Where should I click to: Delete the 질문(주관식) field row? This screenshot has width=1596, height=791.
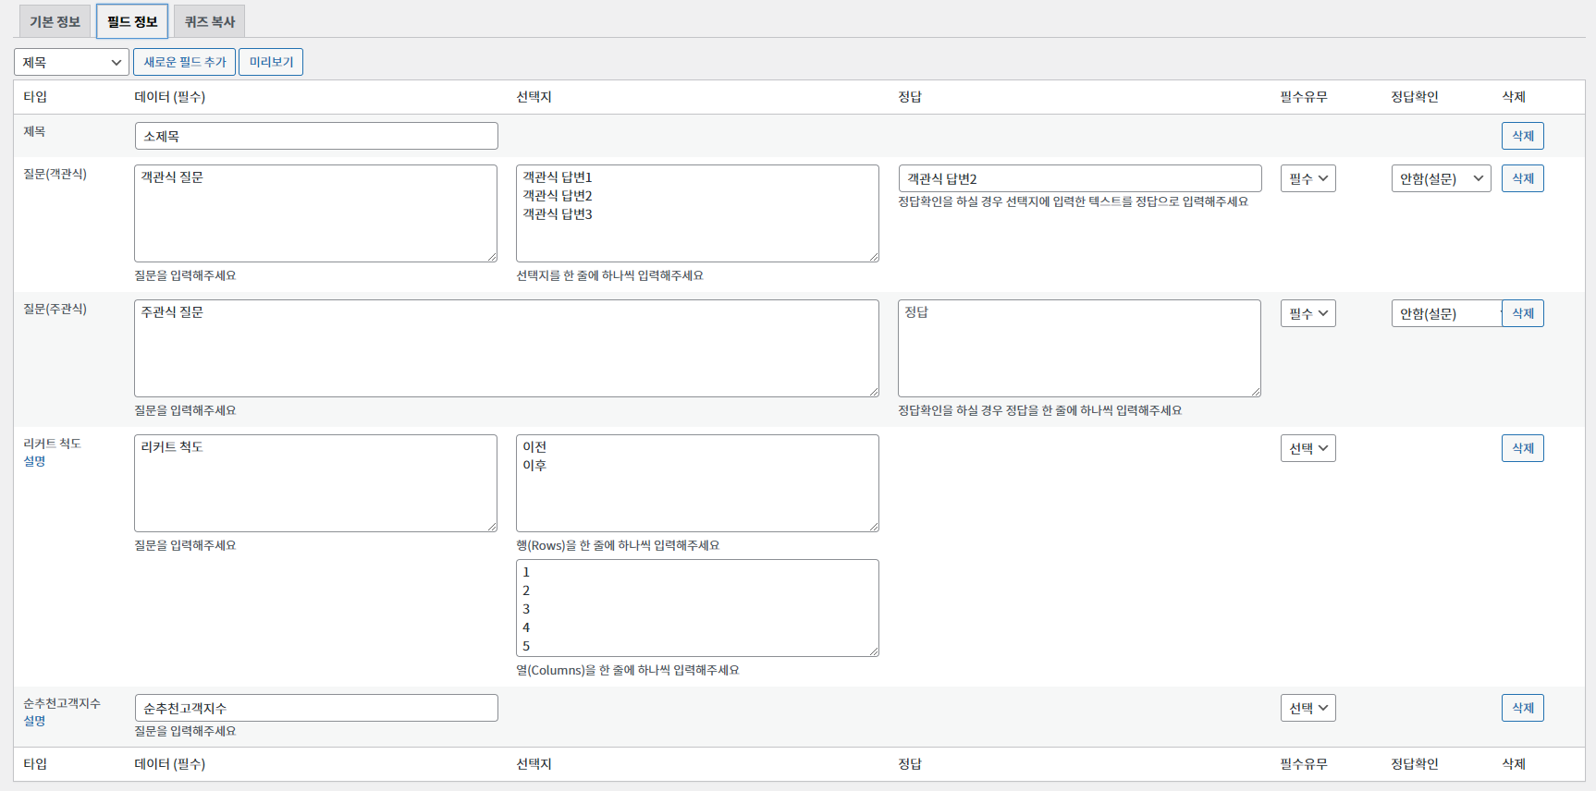(x=1523, y=313)
